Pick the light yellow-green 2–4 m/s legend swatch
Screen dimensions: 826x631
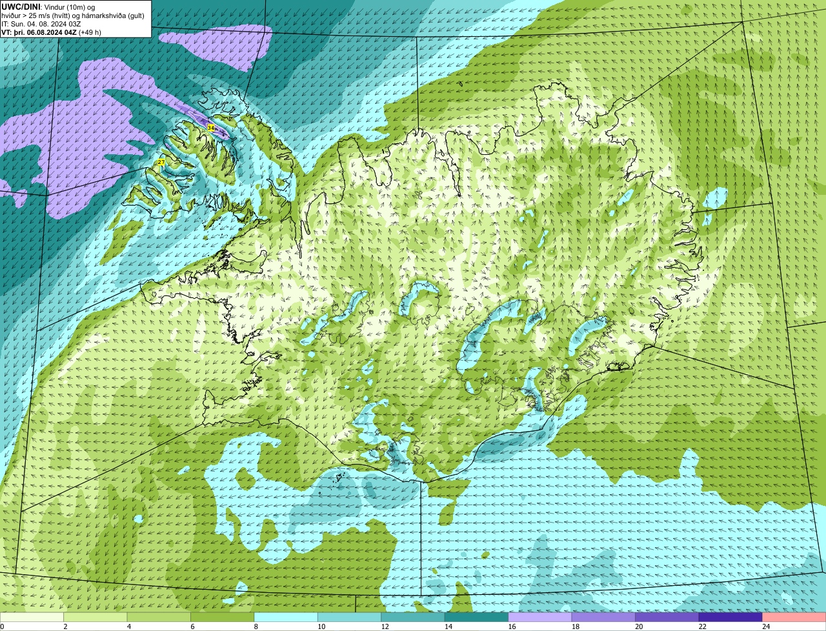96,617
